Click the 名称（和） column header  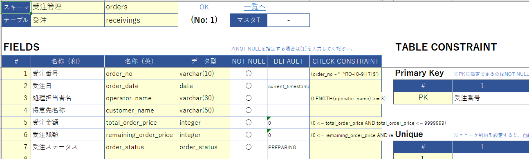[x=67, y=61]
